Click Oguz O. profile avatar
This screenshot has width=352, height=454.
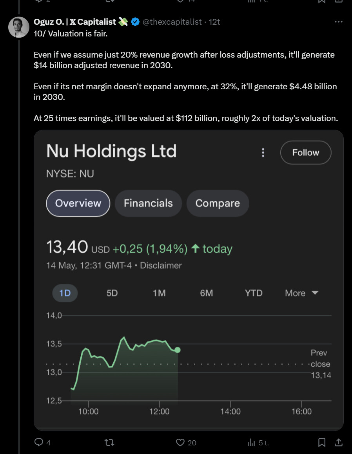(x=19, y=27)
